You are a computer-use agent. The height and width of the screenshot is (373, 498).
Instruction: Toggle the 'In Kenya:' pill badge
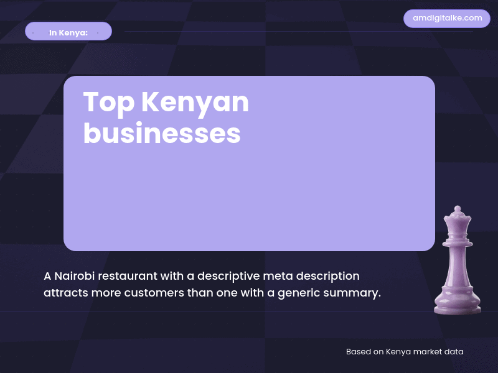(x=68, y=31)
